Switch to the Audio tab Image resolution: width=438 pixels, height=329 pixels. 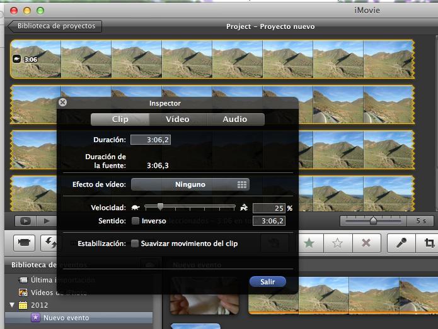coord(234,120)
